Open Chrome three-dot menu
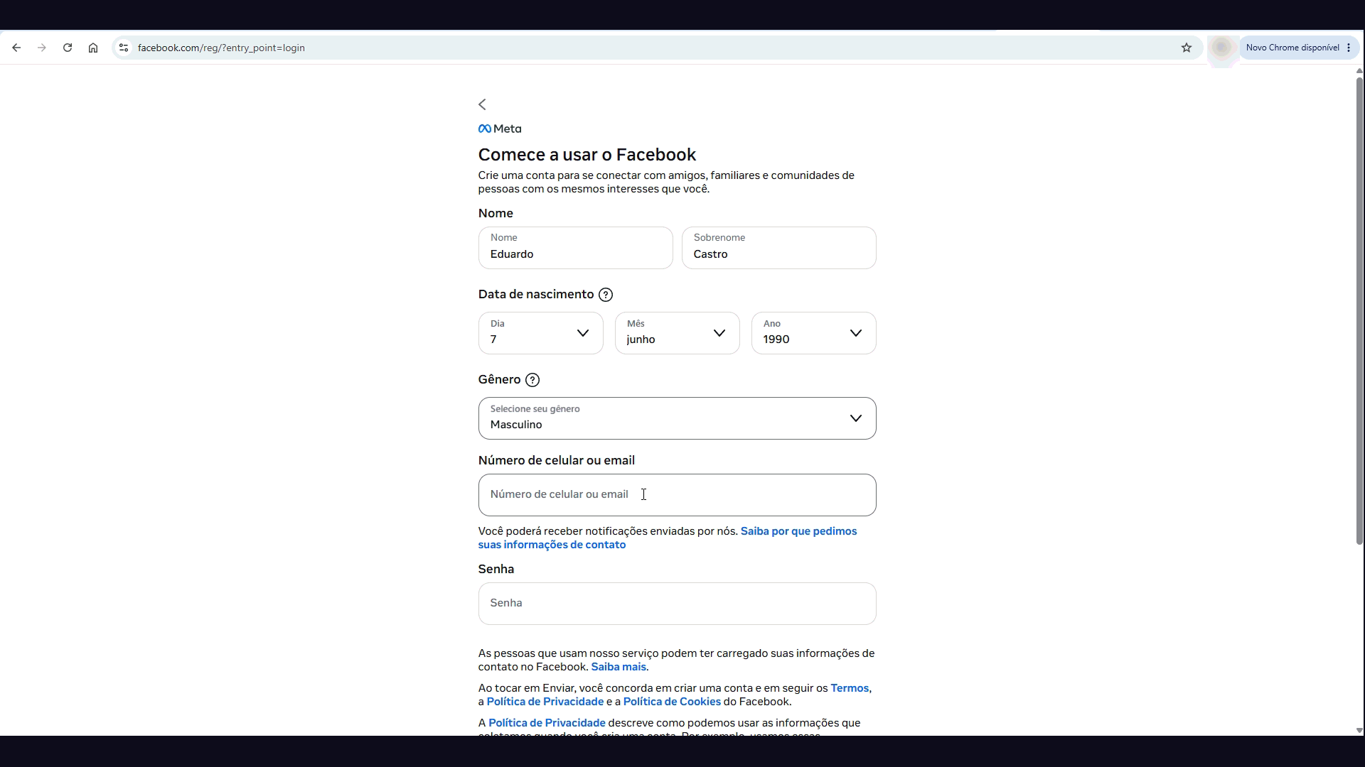This screenshot has width=1365, height=767. (x=1349, y=48)
